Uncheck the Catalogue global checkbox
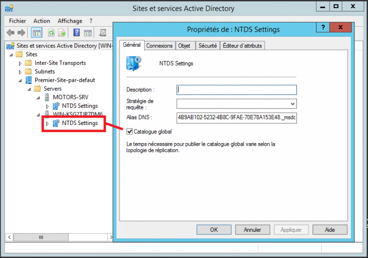The image size is (368, 258). [130, 132]
